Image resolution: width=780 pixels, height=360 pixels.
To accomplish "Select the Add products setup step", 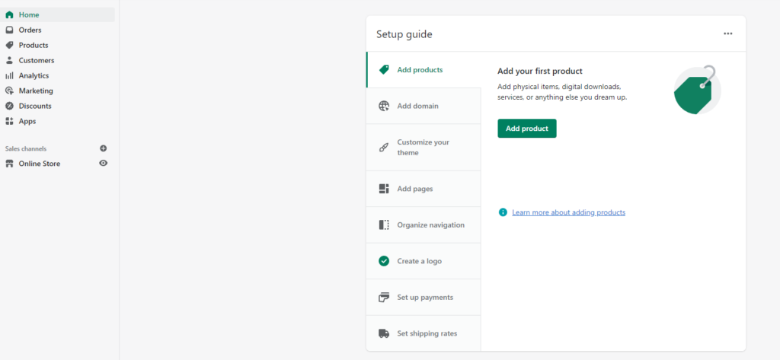I will pos(424,69).
